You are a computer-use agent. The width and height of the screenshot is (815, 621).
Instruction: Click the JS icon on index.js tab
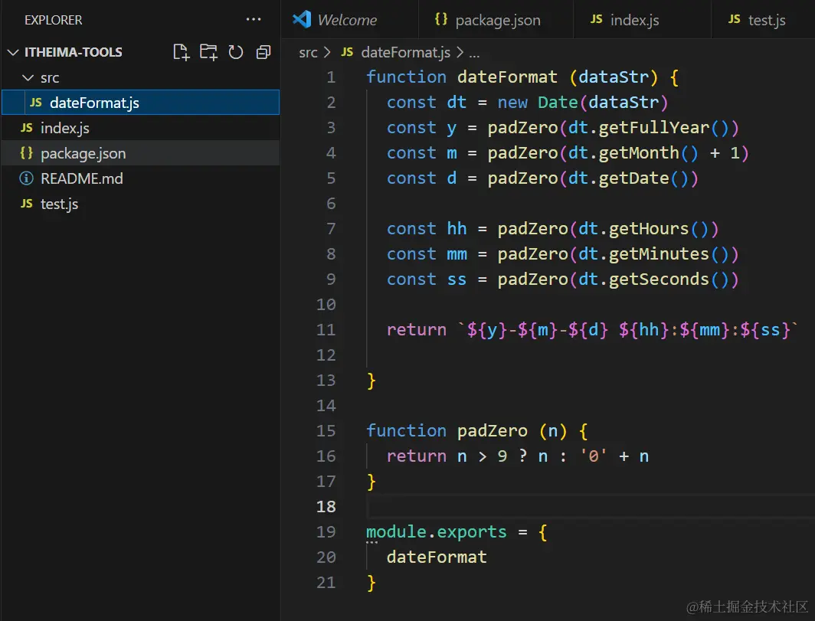point(597,19)
